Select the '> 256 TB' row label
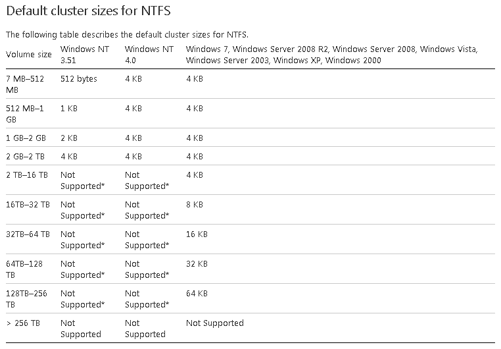501x349 pixels. tap(23, 323)
